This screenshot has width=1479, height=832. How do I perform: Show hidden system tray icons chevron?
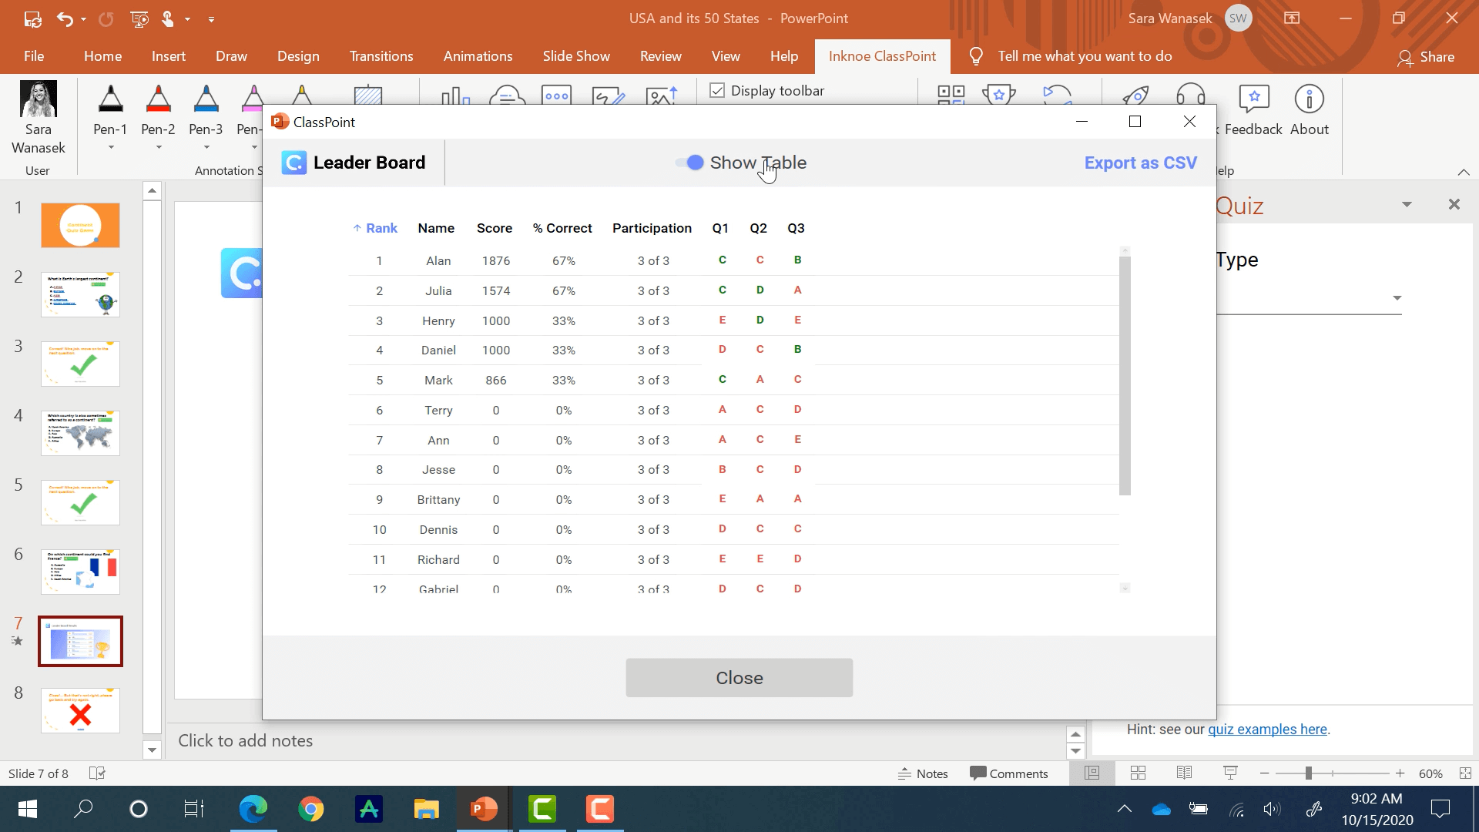[x=1125, y=809]
